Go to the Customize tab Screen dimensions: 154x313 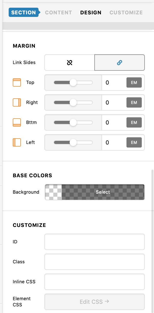(126, 13)
